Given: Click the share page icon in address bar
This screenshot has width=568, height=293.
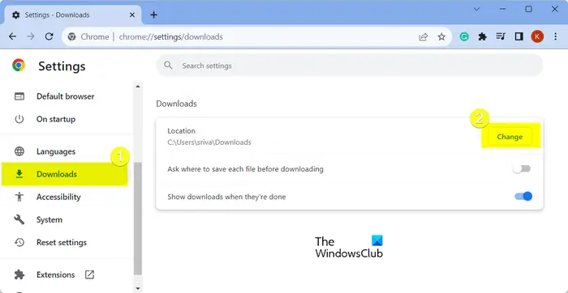Looking at the screenshot, I should pos(423,37).
